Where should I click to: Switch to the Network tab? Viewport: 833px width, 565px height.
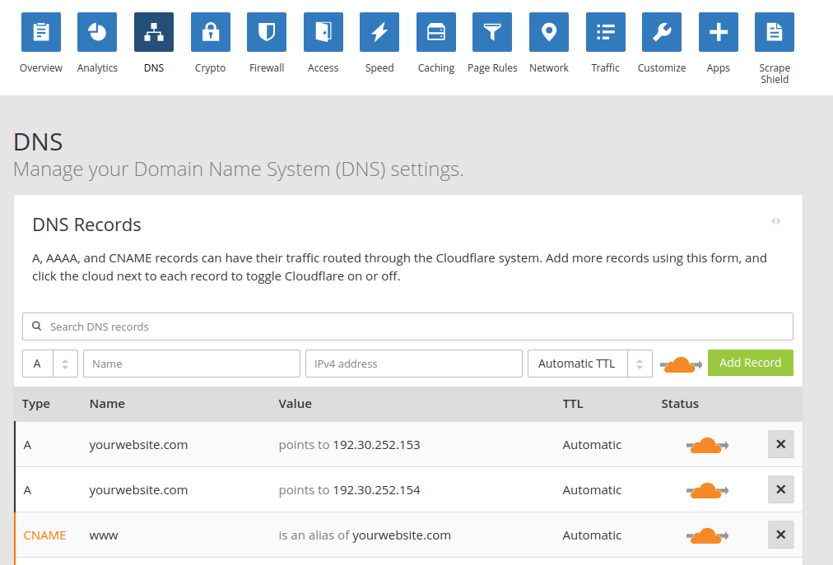tap(549, 32)
